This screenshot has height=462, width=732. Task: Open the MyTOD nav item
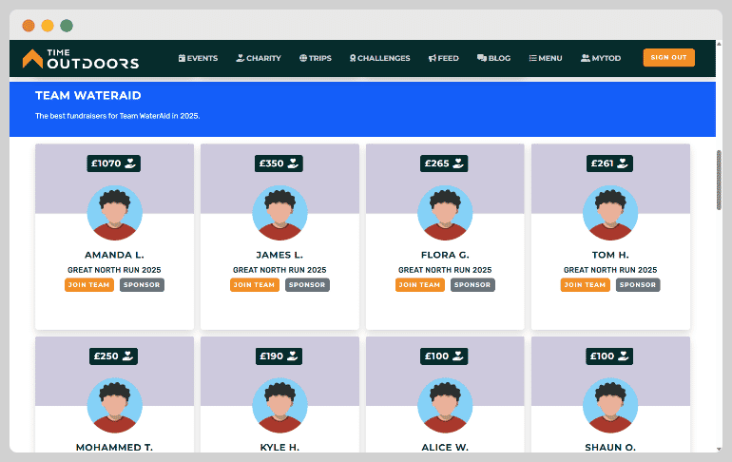601,58
